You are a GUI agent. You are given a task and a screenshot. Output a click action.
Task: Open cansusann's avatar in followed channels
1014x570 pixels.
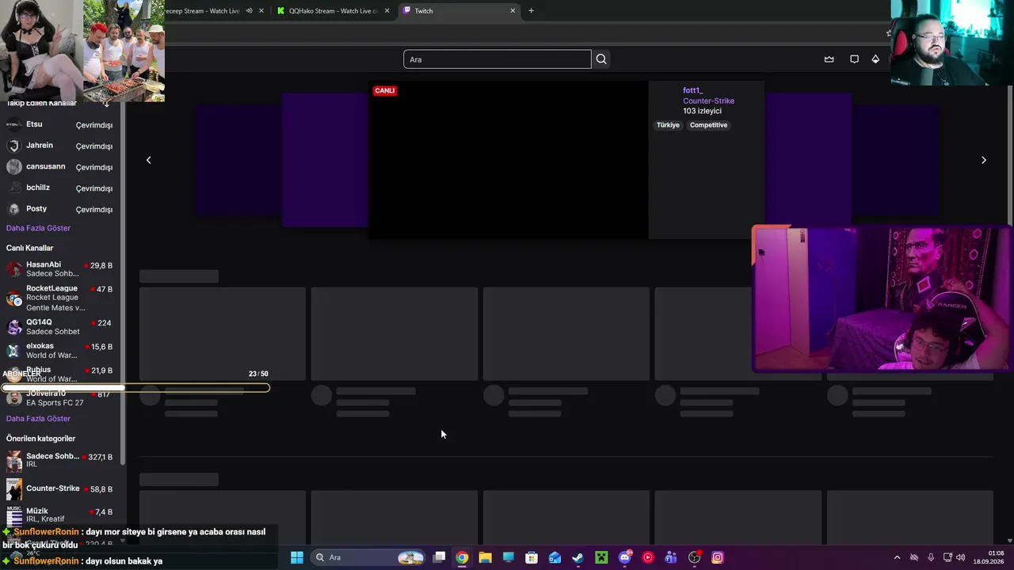coord(13,167)
